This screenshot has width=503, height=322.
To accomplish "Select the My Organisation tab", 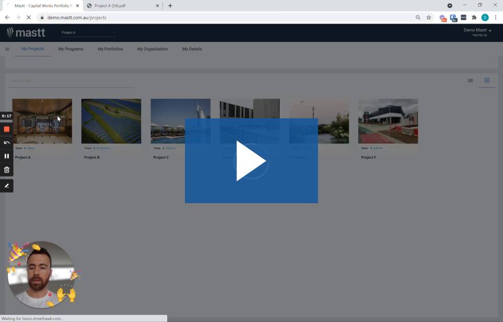I will coord(152,49).
